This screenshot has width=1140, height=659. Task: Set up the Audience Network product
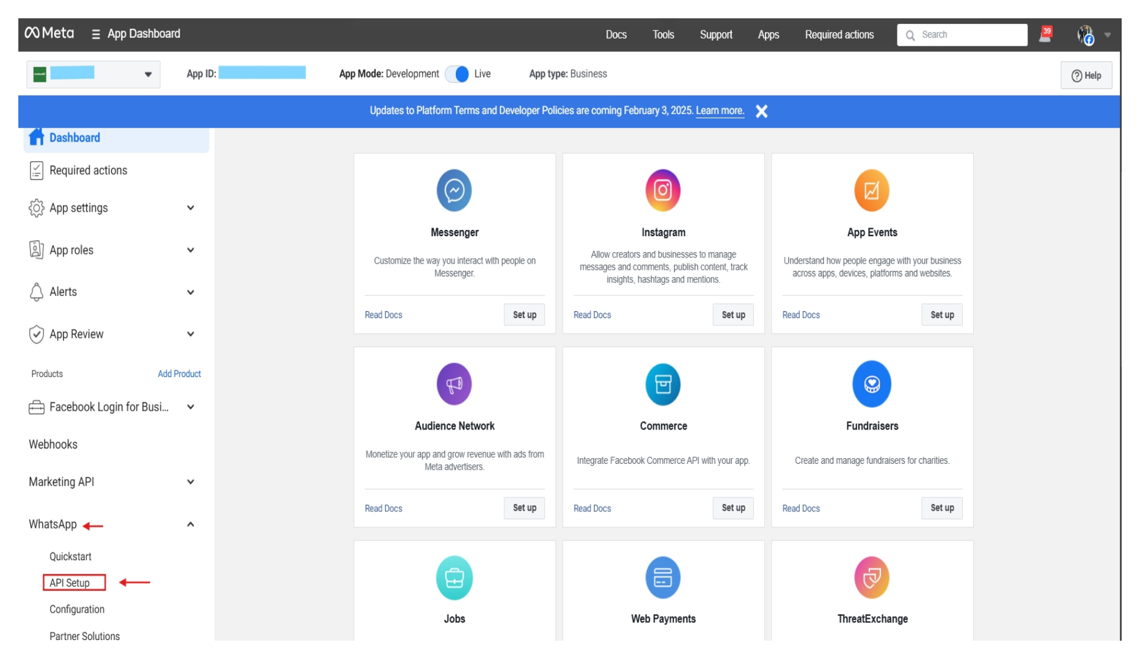tap(524, 508)
